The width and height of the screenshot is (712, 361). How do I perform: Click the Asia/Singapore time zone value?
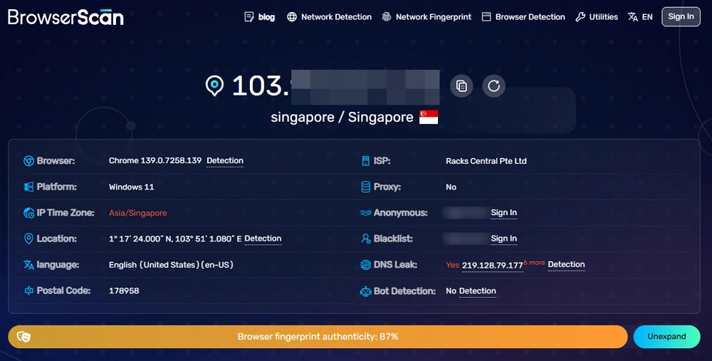[x=137, y=213]
